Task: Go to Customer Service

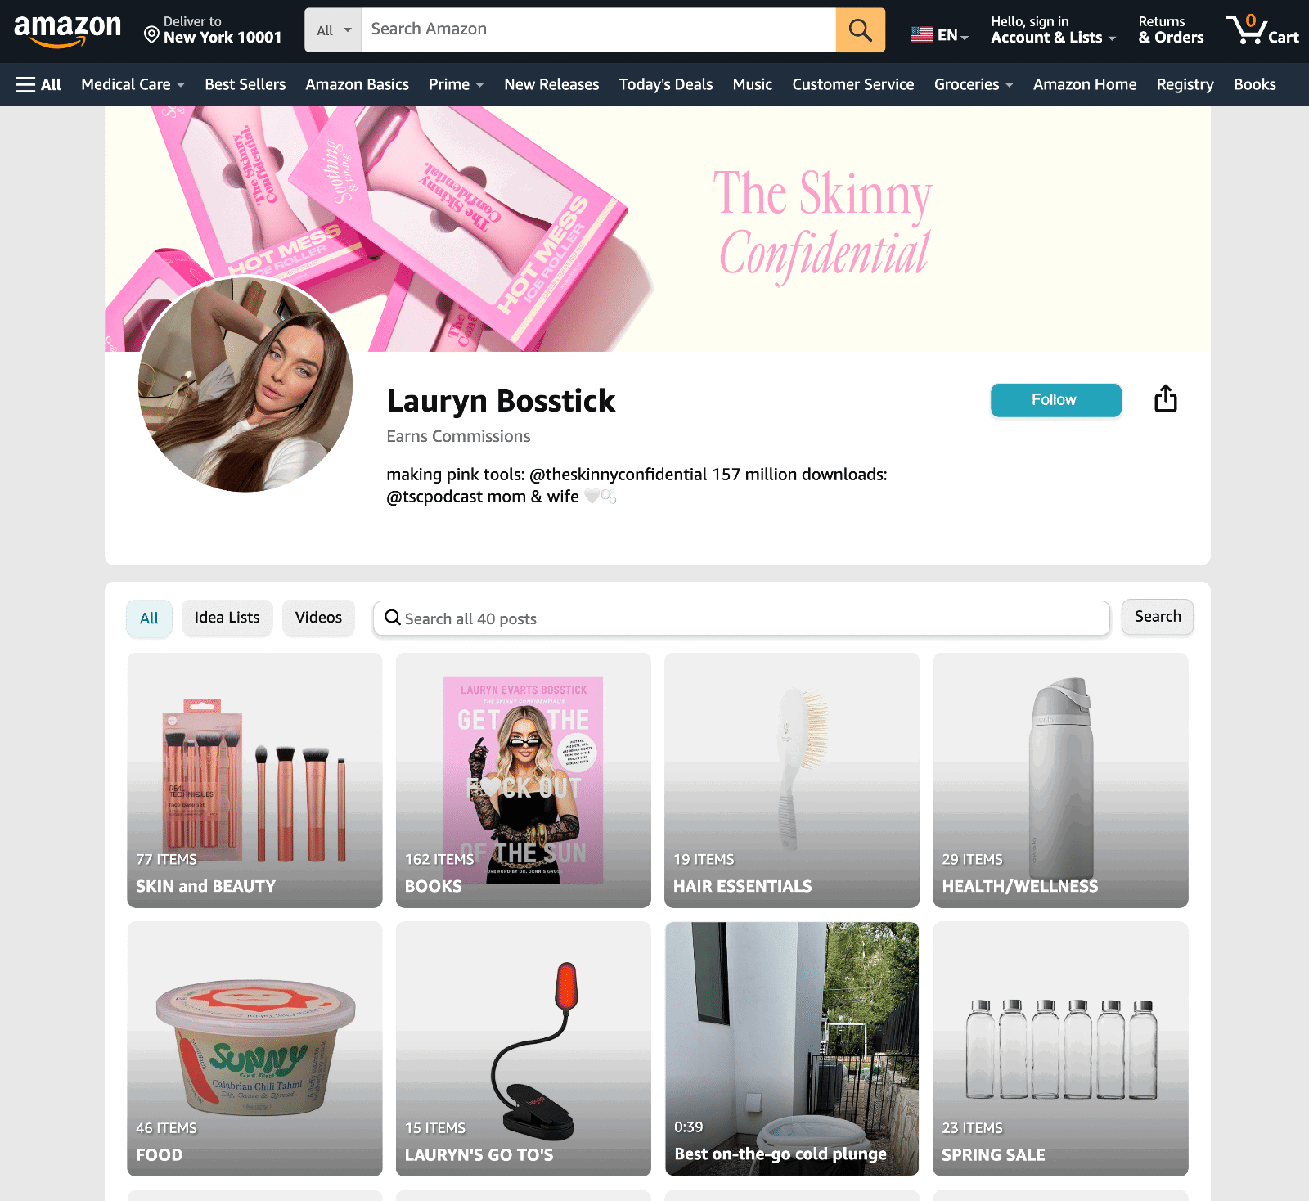Action: click(853, 84)
